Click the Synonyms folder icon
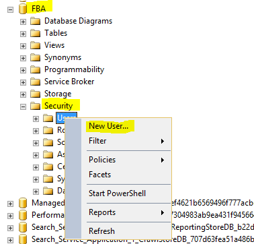 pos(35,58)
